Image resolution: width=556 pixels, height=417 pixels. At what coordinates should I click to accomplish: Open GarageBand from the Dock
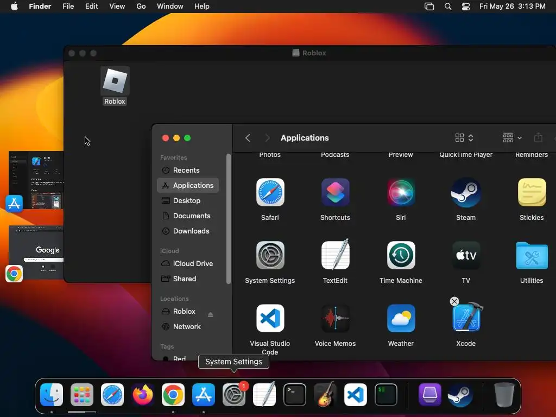click(325, 394)
